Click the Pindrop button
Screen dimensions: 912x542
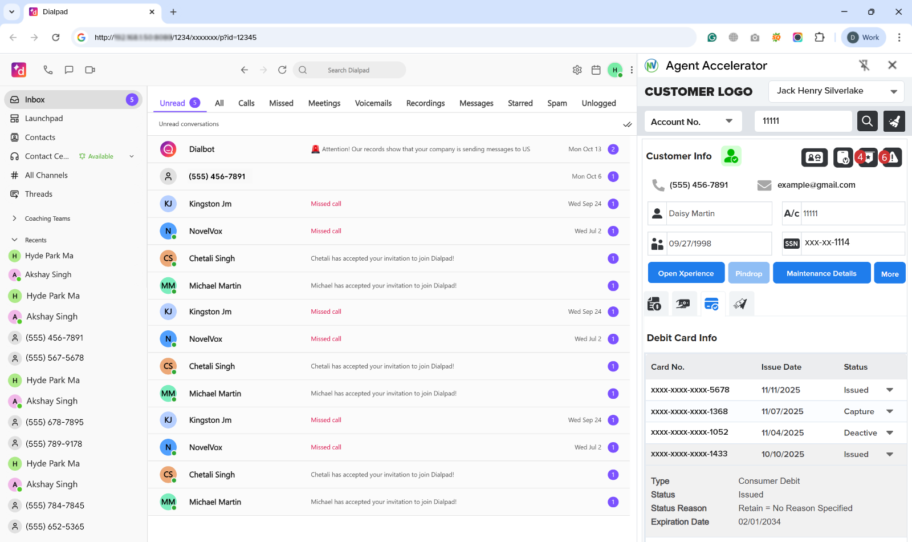[749, 273]
